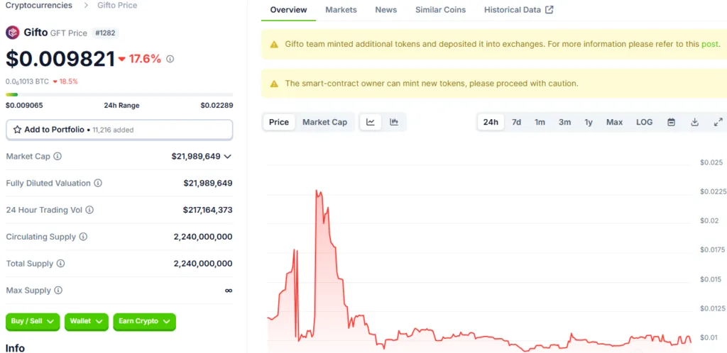Click the $0.0225 y-axis label
727x353 pixels.
coord(713,191)
